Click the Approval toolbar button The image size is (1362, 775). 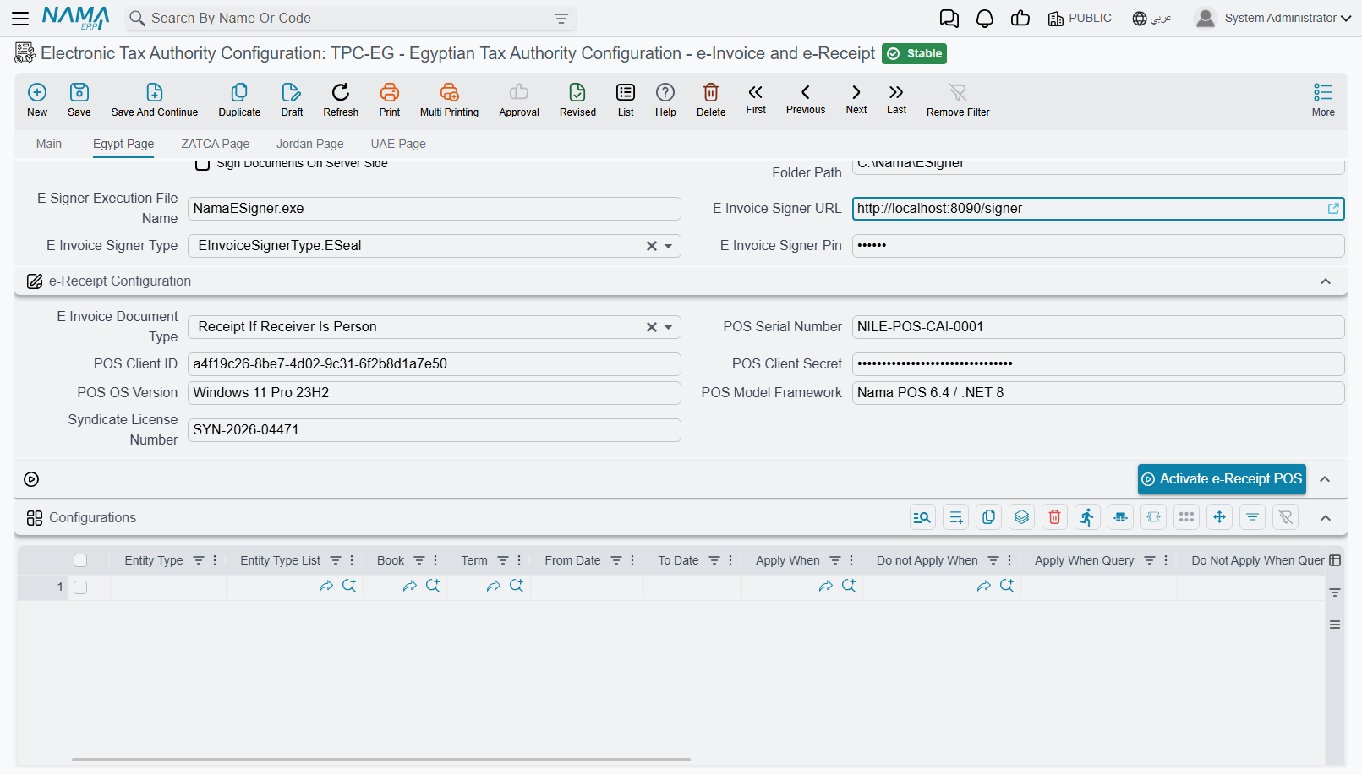click(519, 100)
